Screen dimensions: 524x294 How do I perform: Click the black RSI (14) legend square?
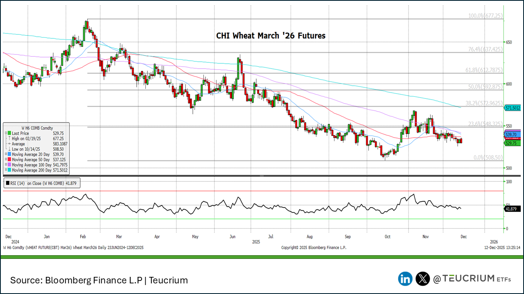pos(8,184)
